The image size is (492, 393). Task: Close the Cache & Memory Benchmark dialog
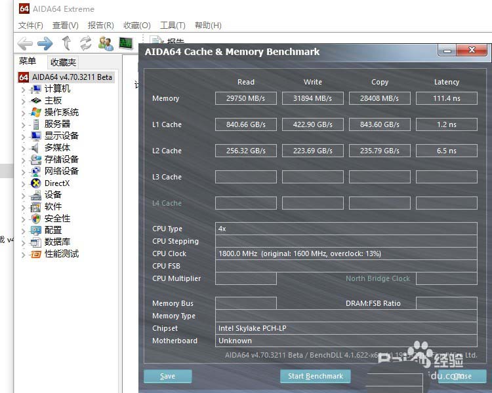[x=472, y=50]
